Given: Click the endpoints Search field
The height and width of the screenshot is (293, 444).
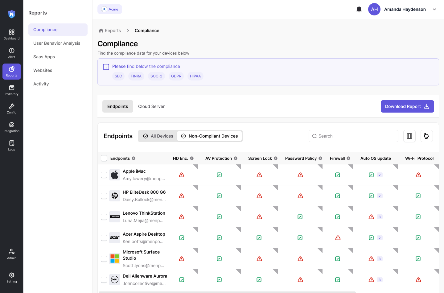Looking at the screenshot, I should click(353, 136).
